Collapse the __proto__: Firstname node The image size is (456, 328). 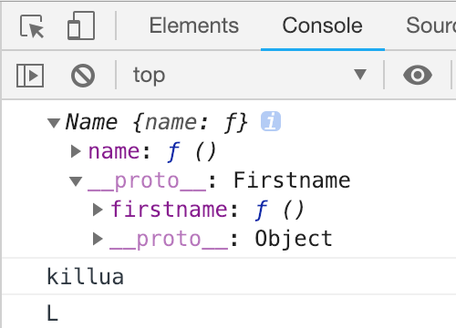[76, 181]
